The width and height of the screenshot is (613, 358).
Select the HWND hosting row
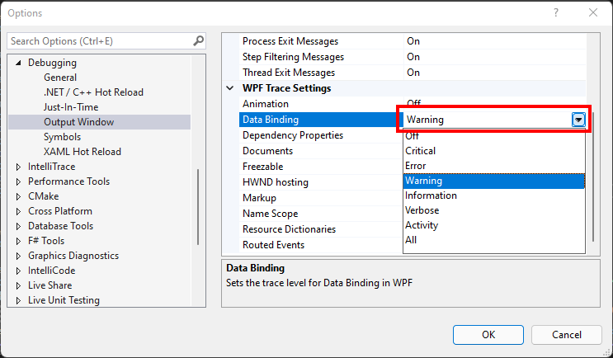click(x=321, y=182)
